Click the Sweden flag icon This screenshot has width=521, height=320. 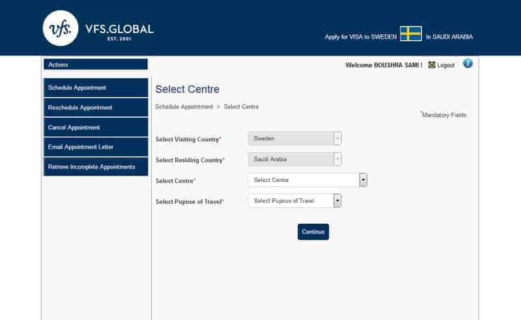tap(411, 34)
